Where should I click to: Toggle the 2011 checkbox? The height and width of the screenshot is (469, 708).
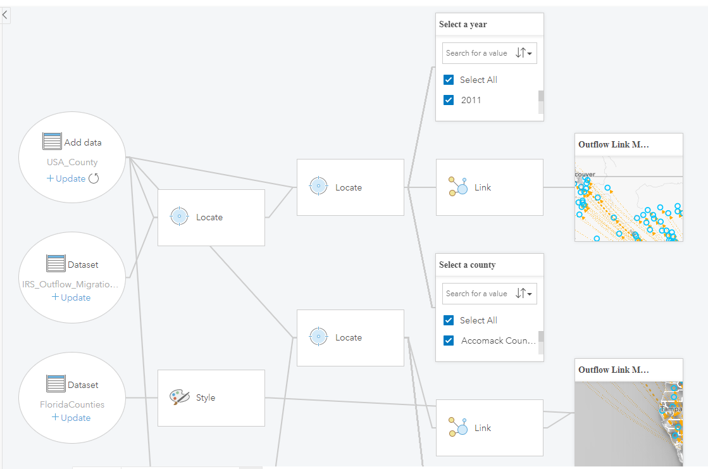coord(449,100)
